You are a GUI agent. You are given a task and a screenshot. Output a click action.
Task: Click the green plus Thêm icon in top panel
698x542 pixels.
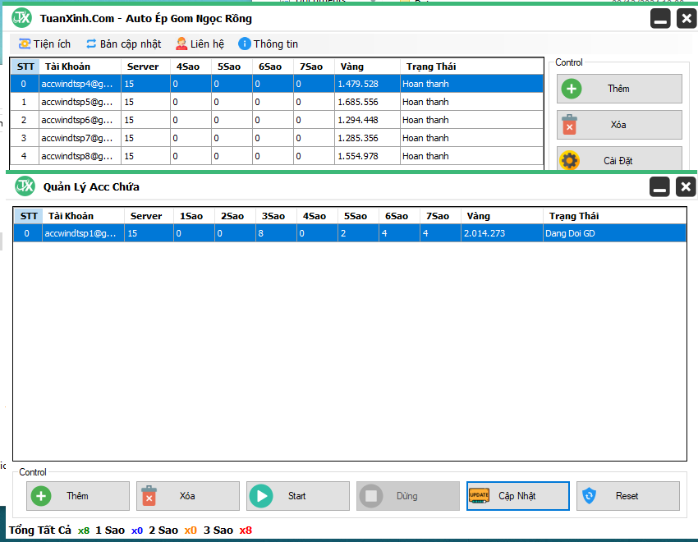coord(570,89)
